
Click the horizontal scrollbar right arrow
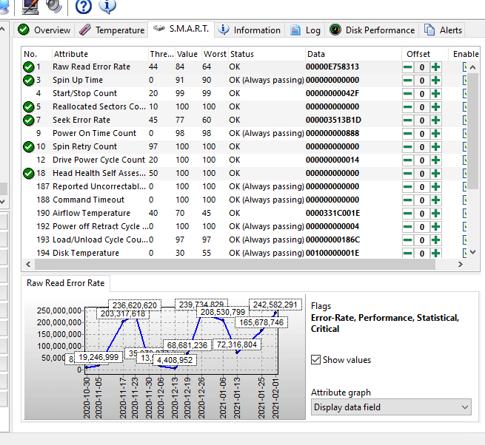coord(461,265)
